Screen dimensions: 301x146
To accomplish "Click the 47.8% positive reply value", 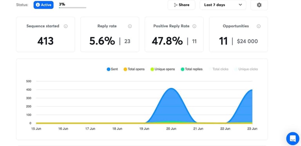I will pos(167,41).
